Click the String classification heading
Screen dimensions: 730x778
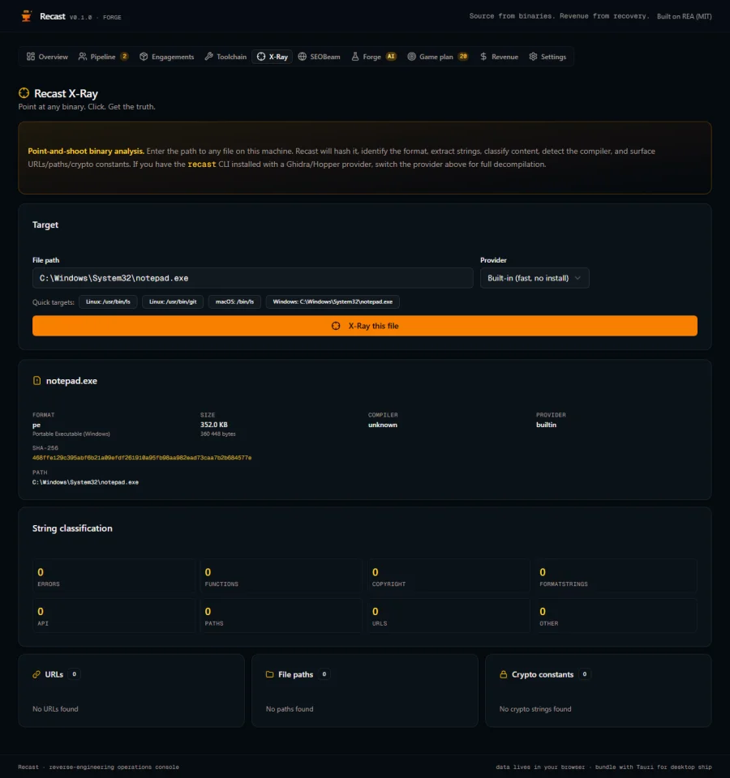pos(72,528)
